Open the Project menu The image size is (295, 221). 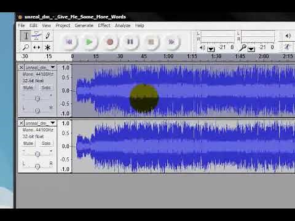click(x=63, y=26)
